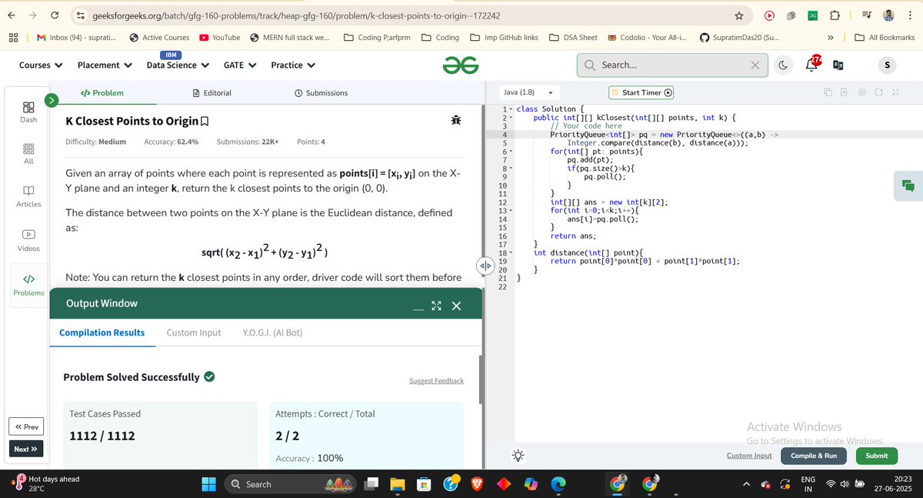This screenshot has height=498, width=923.
Task: Open the Chrome three-dot menu
Action: pyautogui.click(x=911, y=15)
